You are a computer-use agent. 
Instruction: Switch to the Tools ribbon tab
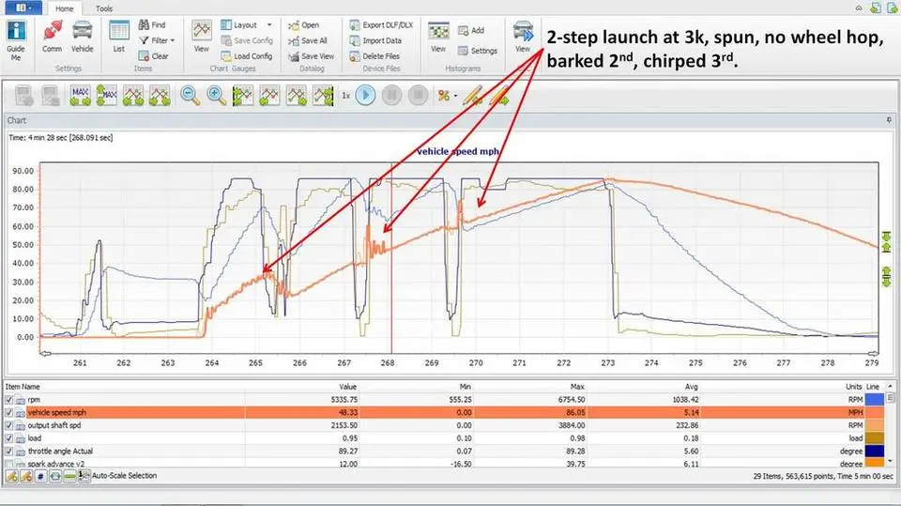[104, 8]
